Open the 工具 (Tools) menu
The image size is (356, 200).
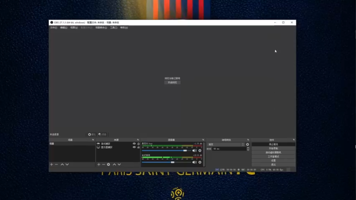click(114, 28)
